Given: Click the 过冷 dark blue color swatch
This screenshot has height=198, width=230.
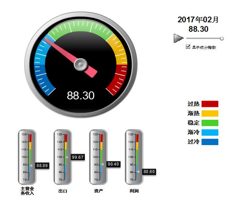Looking at the screenshot, I should pos(210,142).
